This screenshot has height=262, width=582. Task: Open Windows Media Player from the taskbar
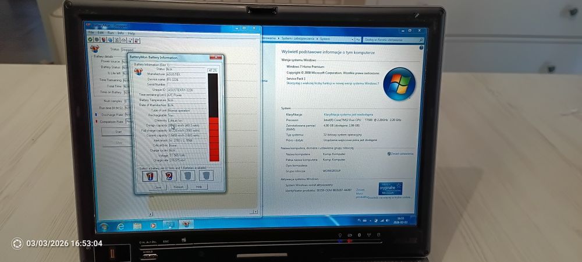pyautogui.click(x=153, y=225)
